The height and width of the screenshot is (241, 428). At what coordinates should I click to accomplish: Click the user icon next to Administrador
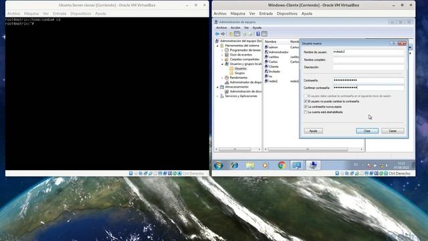click(x=266, y=52)
